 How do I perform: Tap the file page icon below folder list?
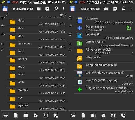click(16, 115)
